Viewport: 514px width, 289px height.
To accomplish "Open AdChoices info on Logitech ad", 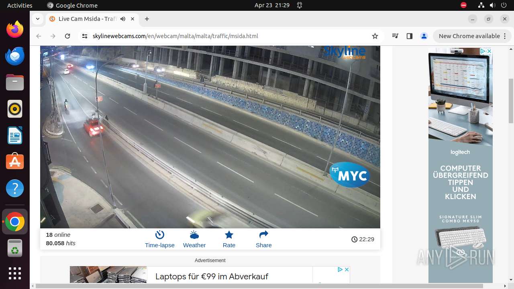I will point(483,51).
